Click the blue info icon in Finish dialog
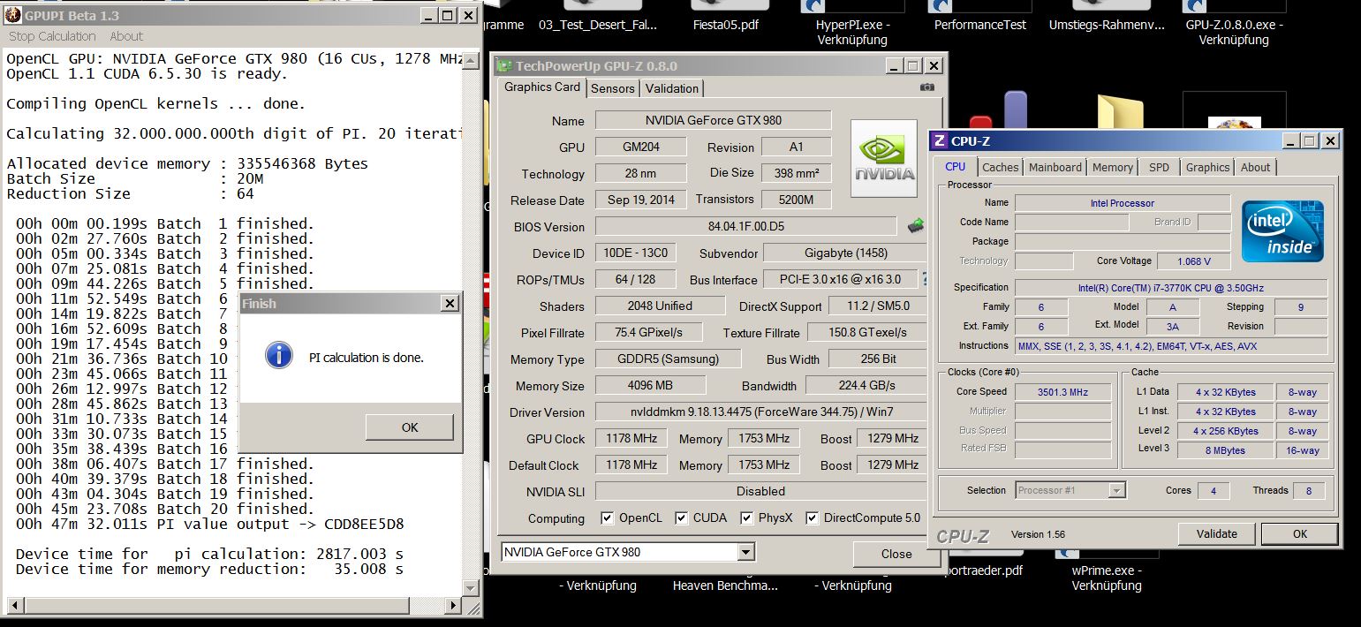Image resolution: width=1361 pixels, height=627 pixels. 279,356
